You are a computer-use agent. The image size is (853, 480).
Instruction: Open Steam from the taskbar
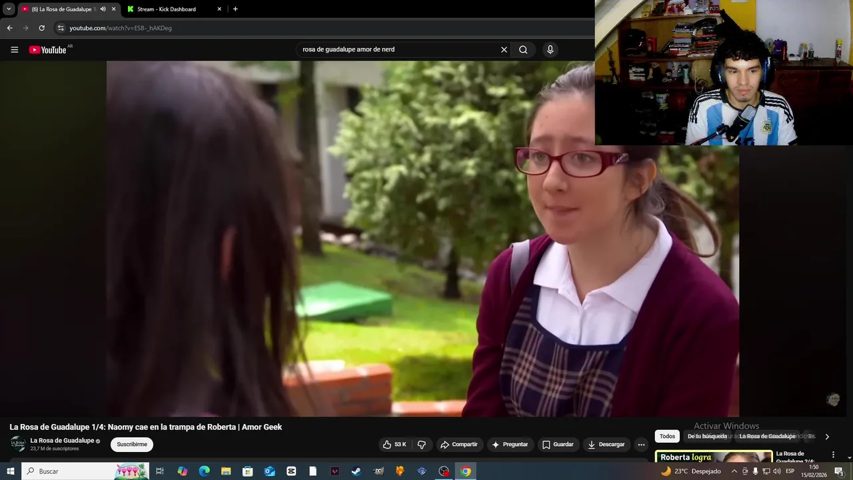pyautogui.click(x=356, y=471)
